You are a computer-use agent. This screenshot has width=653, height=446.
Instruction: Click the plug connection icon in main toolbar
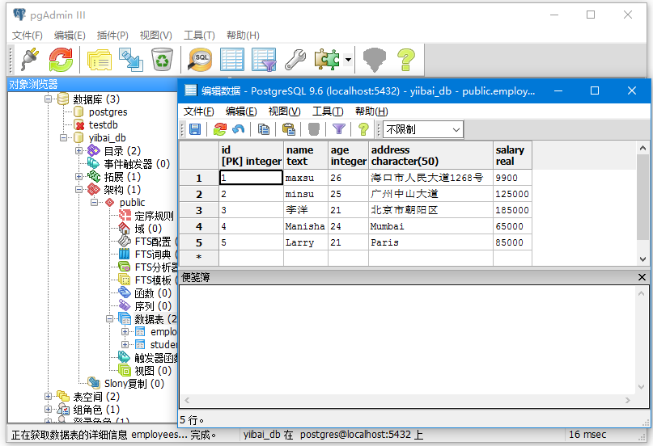point(30,59)
